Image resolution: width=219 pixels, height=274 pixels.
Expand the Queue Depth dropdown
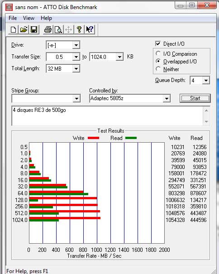click(206, 80)
